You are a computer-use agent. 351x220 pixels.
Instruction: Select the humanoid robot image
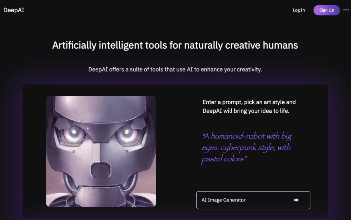[x=101, y=152]
